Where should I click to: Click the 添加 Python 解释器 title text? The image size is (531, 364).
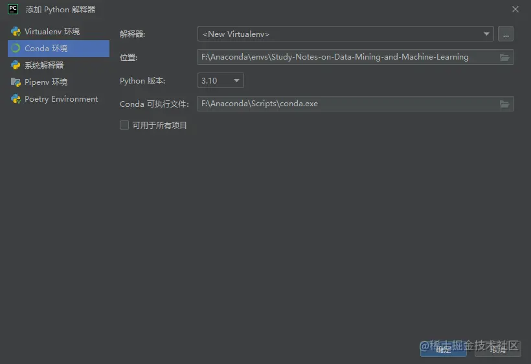(61, 10)
